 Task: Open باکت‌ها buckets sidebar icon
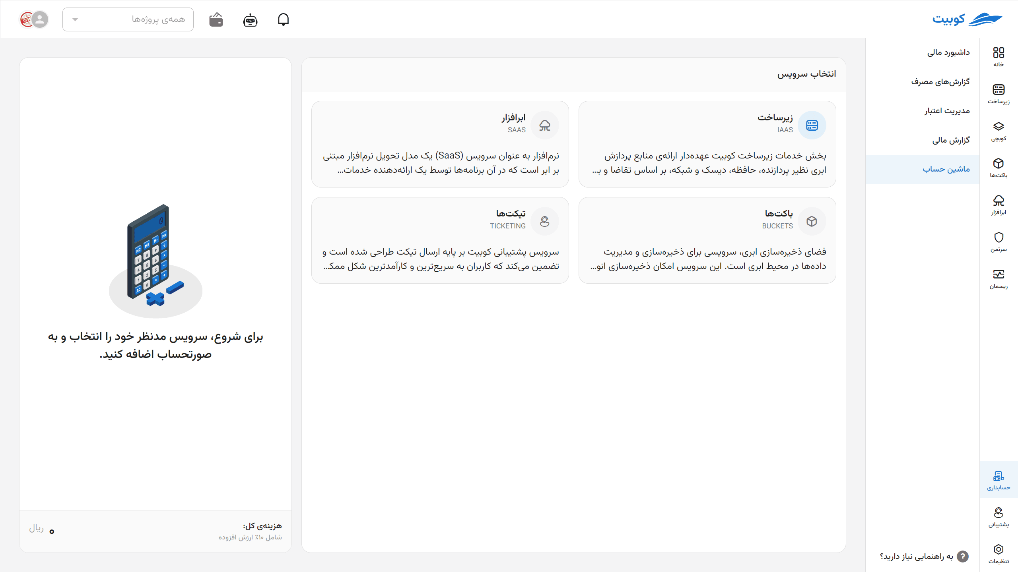coord(999,168)
